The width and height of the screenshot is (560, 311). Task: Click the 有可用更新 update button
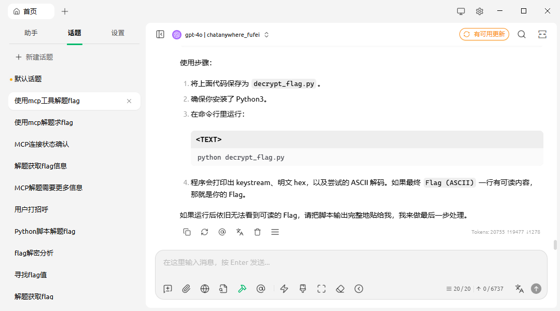point(484,34)
